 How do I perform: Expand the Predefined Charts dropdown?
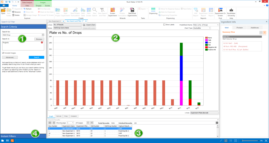point(218,25)
